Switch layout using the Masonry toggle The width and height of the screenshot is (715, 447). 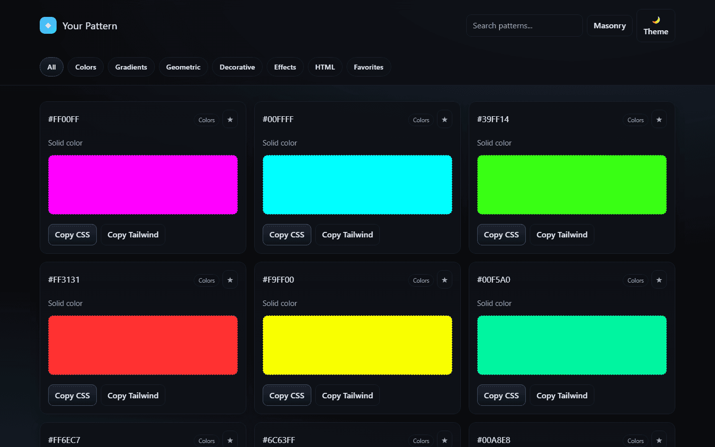pyautogui.click(x=609, y=25)
